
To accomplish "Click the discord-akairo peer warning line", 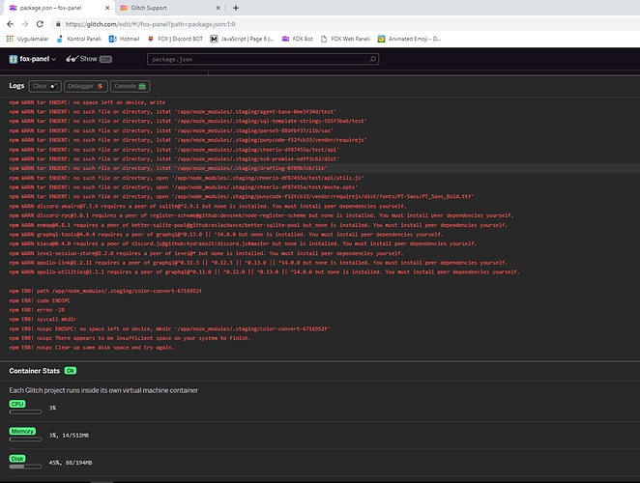I will [x=208, y=206].
